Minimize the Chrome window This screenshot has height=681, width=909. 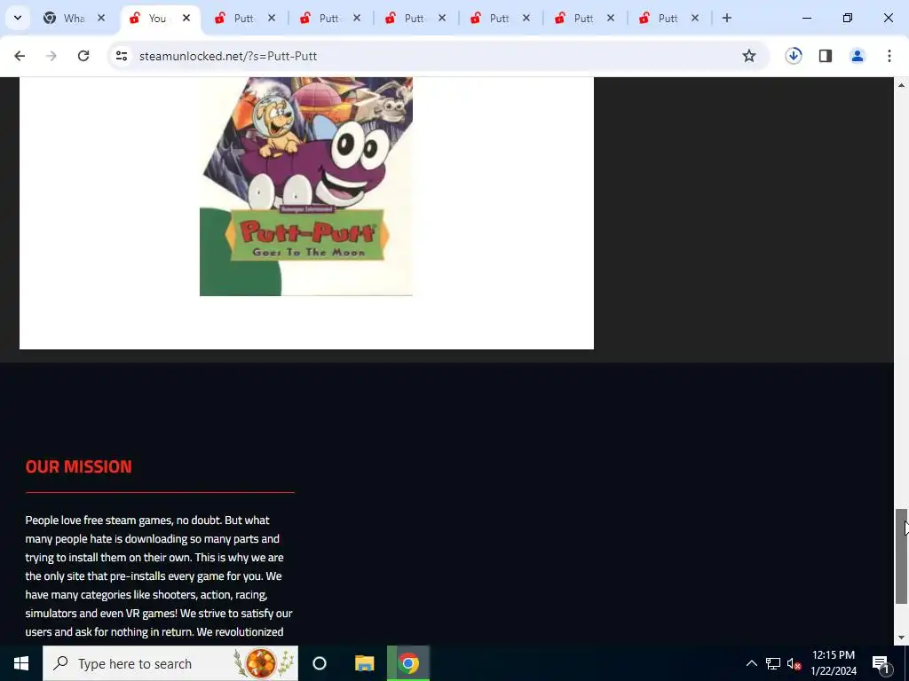pyautogui.click(x=807, y=18)
